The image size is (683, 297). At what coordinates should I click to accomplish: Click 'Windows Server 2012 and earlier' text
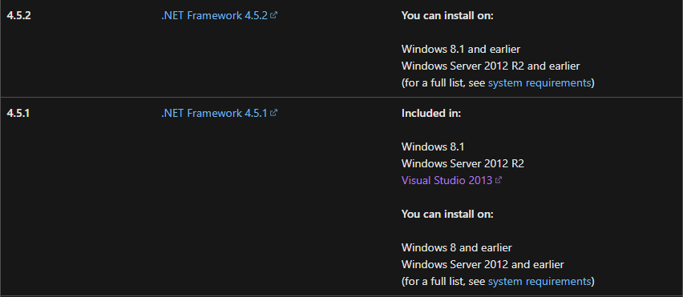[x=483, y=264]
